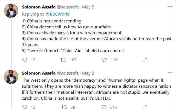Click share icon on the second tweet
The height and width of the screenshot is (109, 176).
pos(146,107)
